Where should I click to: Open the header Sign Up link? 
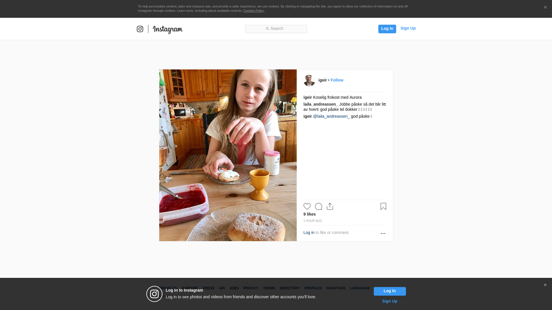point(408,28)
